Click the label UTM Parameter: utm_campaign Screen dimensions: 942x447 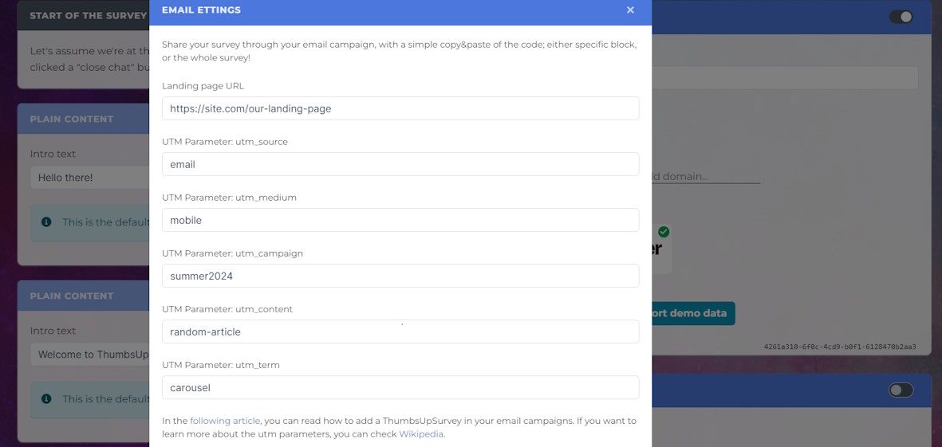click(232, 253)
